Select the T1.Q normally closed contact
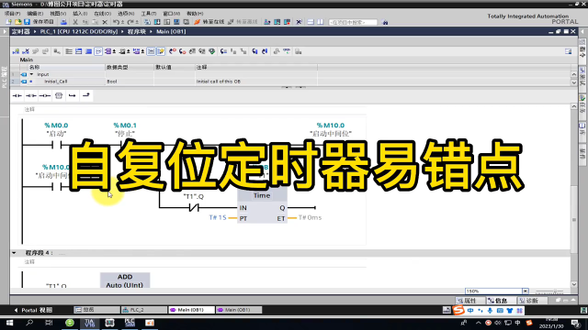Screen dimensions: 588x330 [194, 208]
